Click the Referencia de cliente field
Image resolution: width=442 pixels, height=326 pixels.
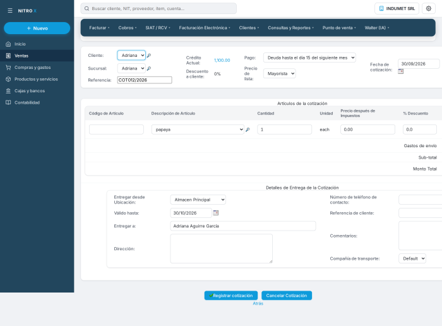click(x=421, y=213)
